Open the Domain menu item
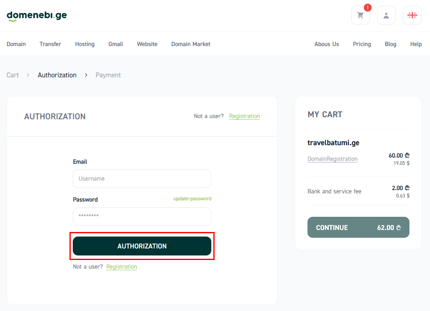Image resolution: width=430 pixels, height=311 pixels. coord(16,44)
